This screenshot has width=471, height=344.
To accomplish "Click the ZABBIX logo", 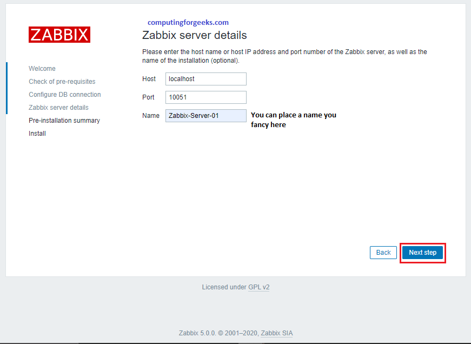I will point(59,35).
